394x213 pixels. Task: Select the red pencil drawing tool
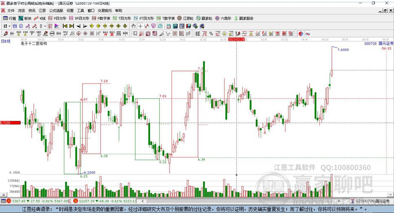(5, 34)
